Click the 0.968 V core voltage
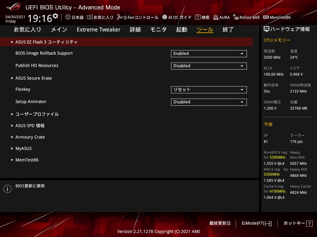 296,74
